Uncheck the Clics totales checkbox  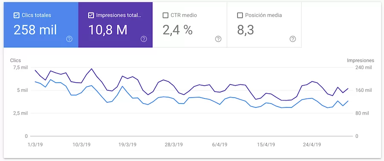(x=16, y=15)
